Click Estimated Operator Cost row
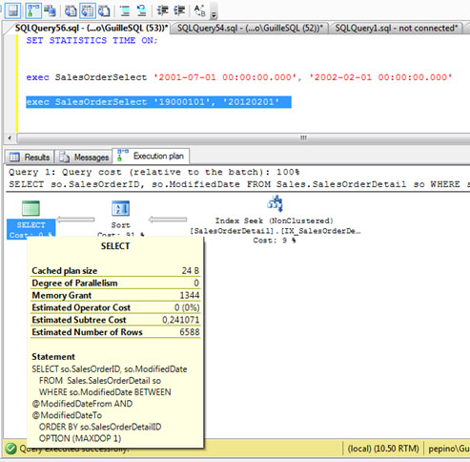The height and width of the screenshot is (462, 470). point(115,307)
